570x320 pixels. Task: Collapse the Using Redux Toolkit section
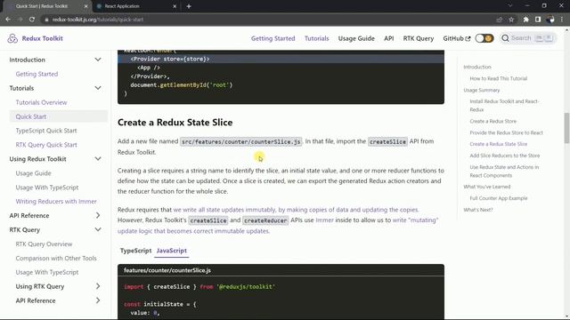[x=98, y=159]
